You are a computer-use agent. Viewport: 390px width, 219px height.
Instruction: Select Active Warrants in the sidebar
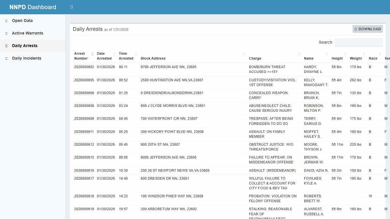27,33
